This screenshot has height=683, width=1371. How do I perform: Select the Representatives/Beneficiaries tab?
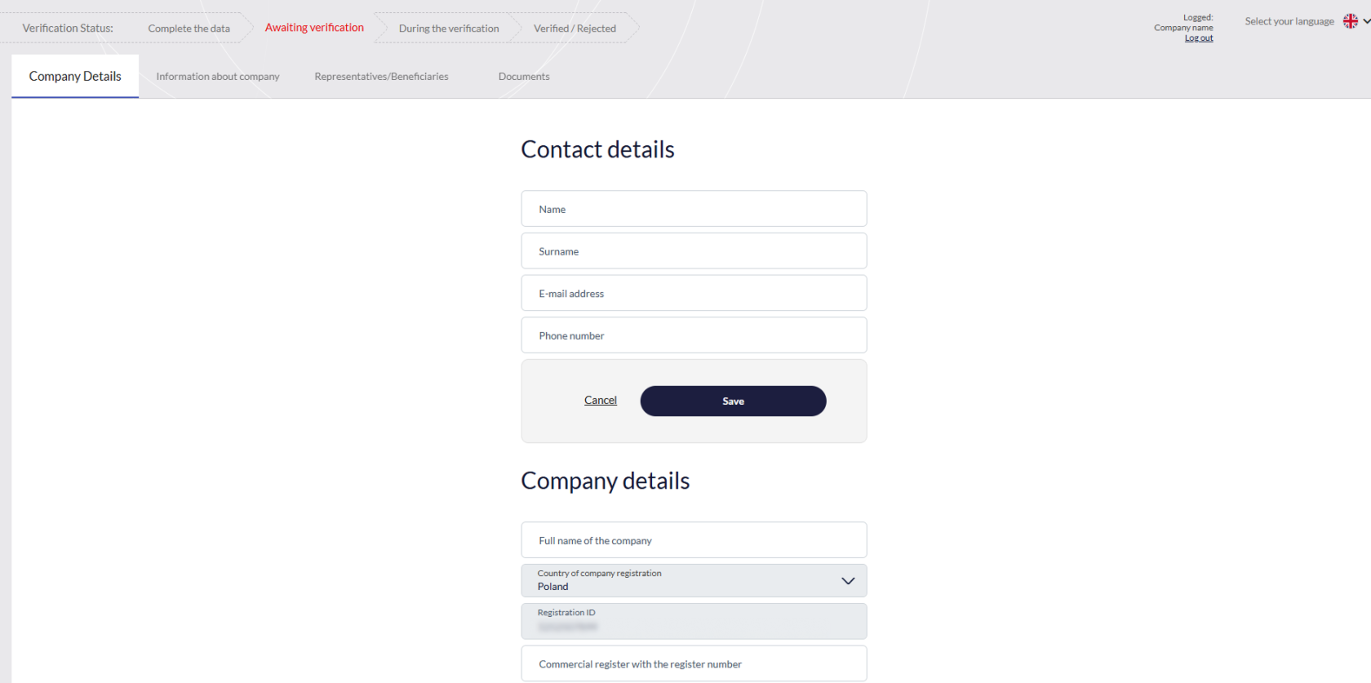tap(381, 76)
